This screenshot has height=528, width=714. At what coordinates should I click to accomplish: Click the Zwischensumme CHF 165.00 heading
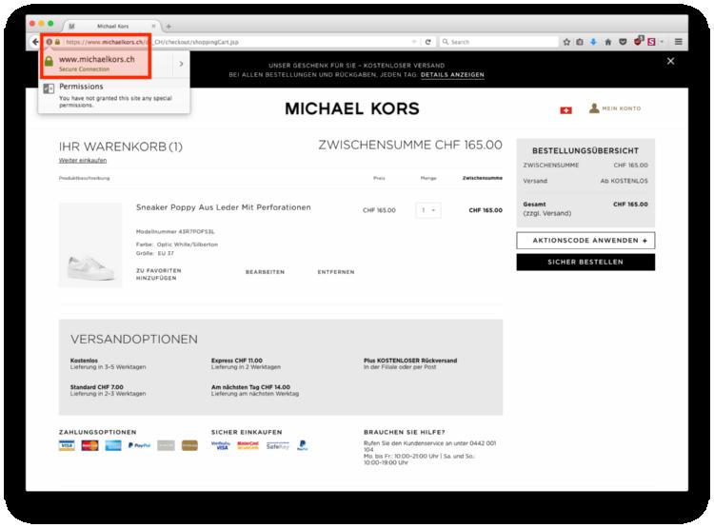pyautogui.click(x=410, y=146)
